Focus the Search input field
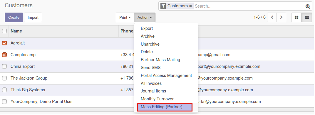The image size is (315, 115). tap(249, 6)
